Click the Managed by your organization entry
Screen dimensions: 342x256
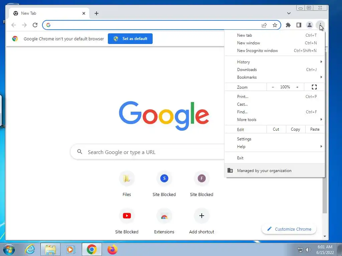tap(275, 171)
